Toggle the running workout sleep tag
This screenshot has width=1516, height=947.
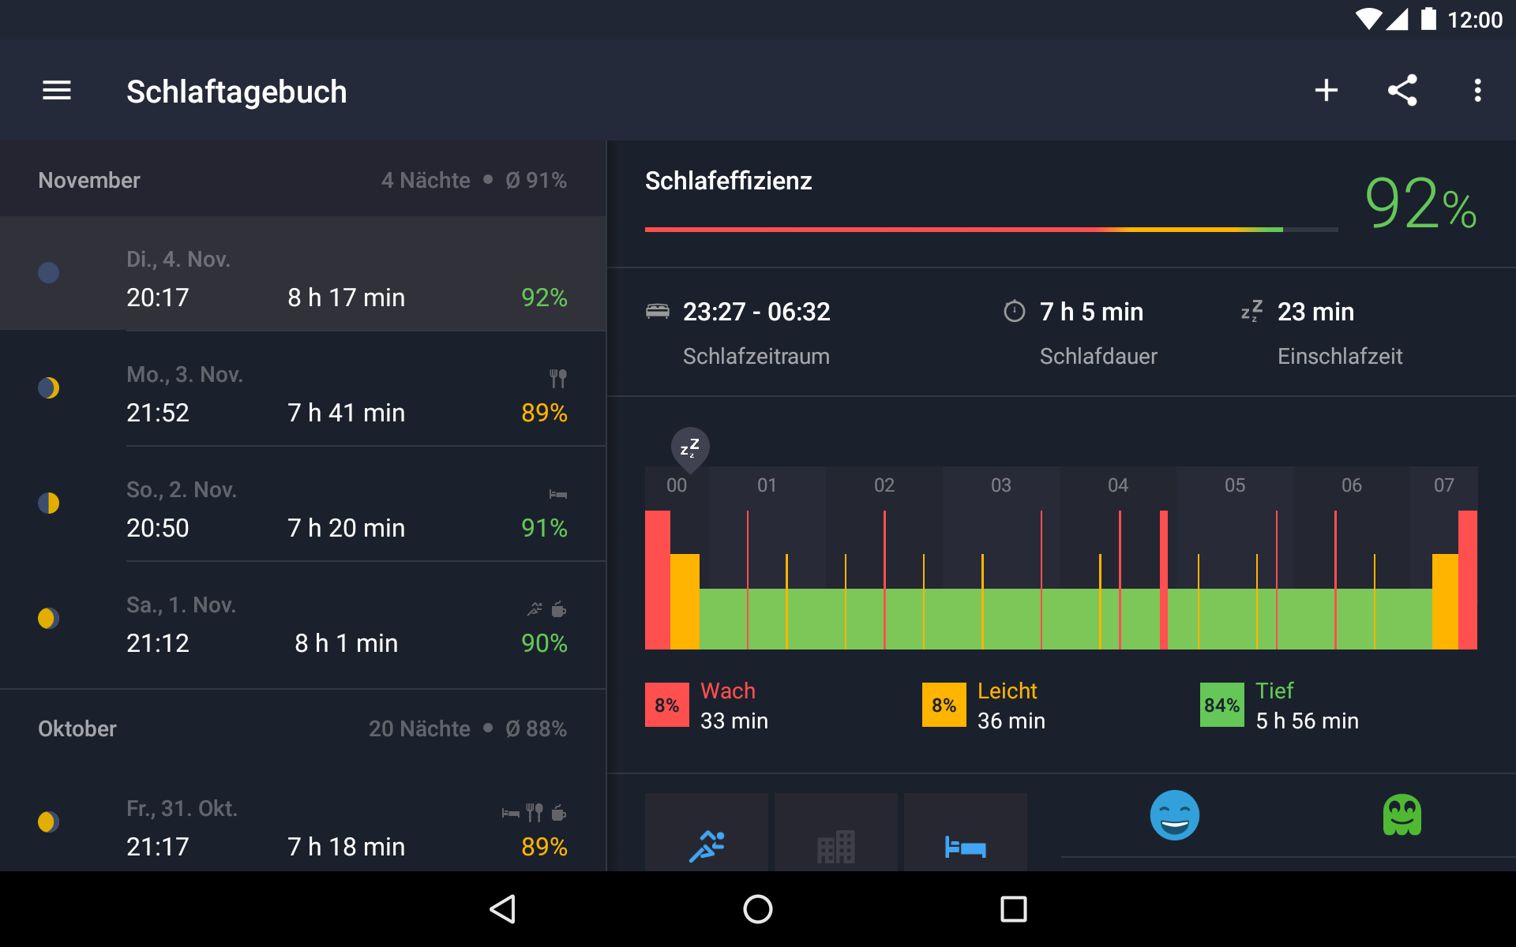707,833
